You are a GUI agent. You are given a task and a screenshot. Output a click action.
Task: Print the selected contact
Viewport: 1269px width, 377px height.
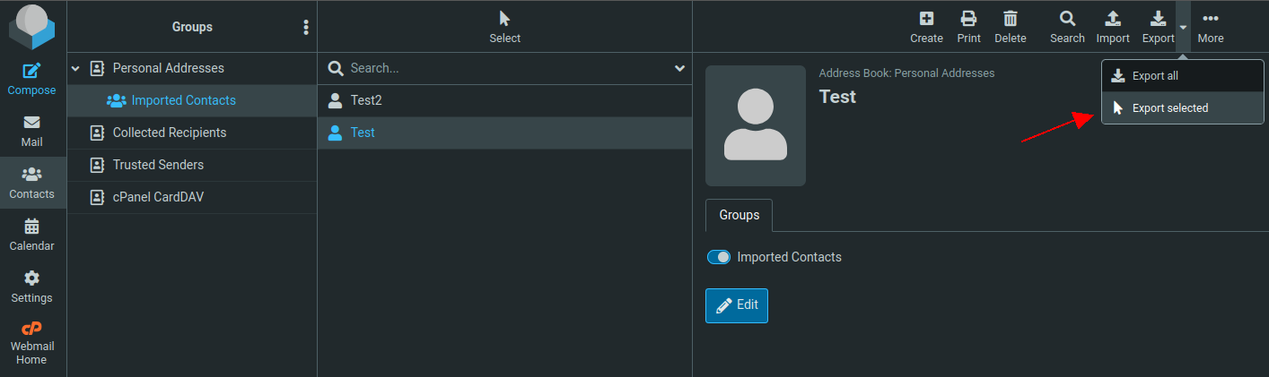click(x=968, y=27)
